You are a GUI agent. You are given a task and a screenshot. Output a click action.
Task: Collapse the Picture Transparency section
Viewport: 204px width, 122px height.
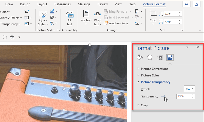point(155,82)
